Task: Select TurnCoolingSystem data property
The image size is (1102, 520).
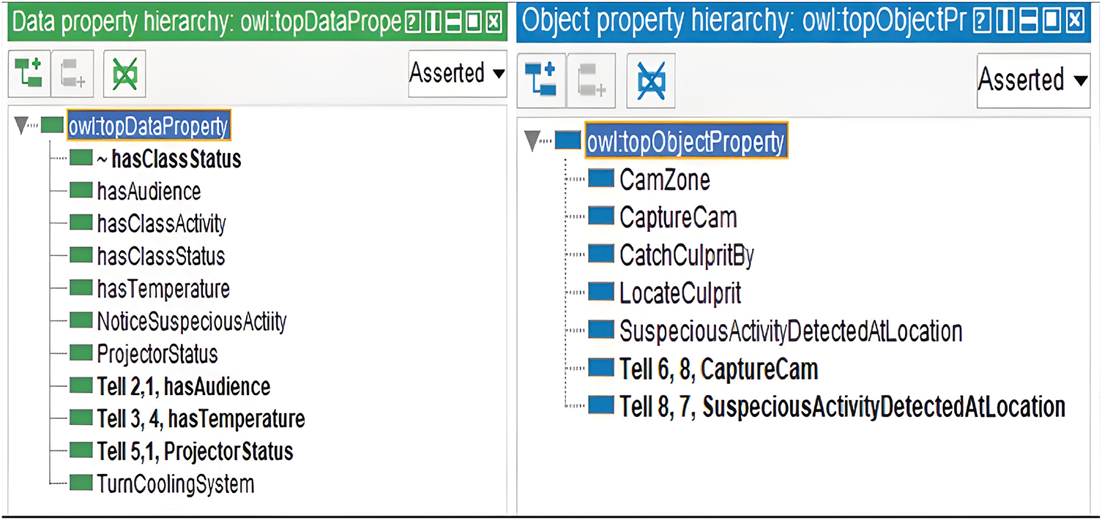Action: (175, 483)
